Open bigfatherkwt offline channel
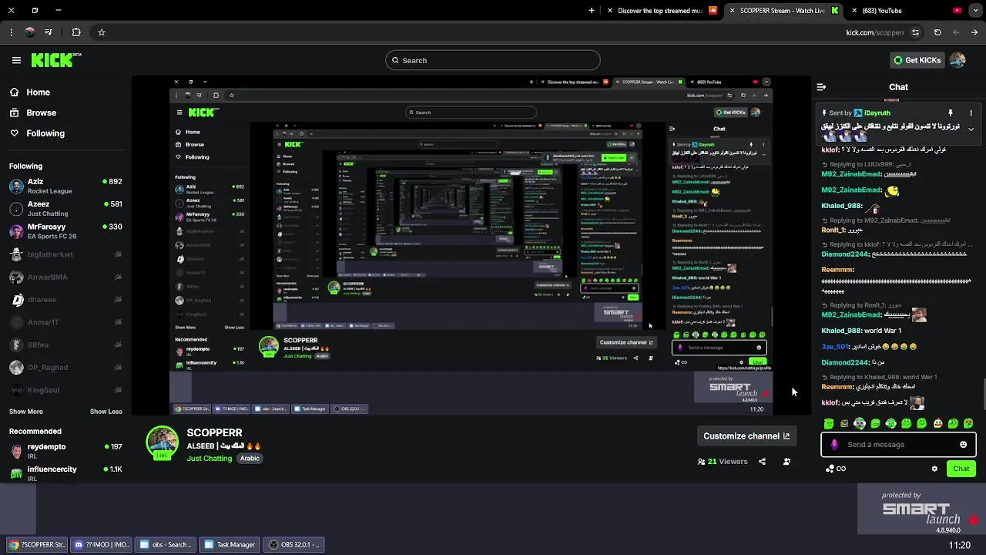 click(65, 254)
